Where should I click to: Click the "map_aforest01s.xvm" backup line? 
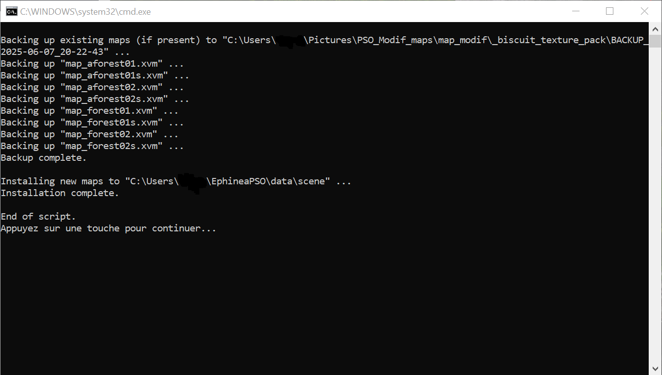coord(95,75)
